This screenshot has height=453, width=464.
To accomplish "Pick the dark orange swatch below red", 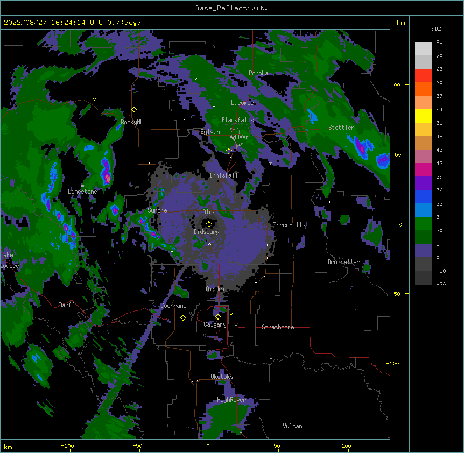I will tap(423, 89).
